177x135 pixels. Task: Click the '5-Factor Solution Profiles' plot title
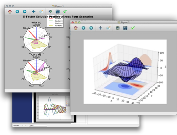pyautogui.click(x=58, y=17)
